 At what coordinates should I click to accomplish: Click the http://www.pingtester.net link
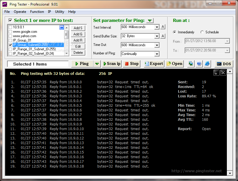tap(197, 171)
